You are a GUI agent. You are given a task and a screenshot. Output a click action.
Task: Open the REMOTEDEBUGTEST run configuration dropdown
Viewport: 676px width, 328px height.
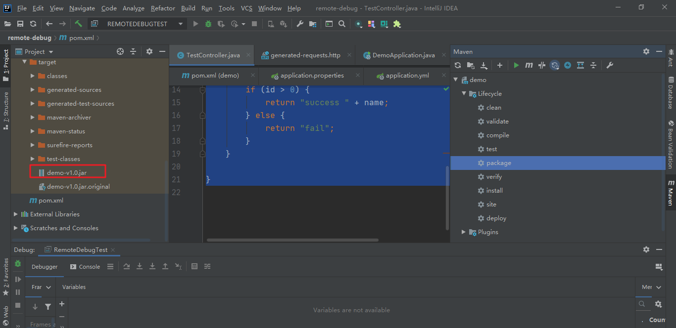coord(137,24)
